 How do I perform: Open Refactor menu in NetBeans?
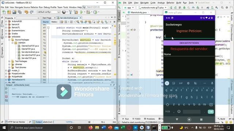(x=34, y=7)
